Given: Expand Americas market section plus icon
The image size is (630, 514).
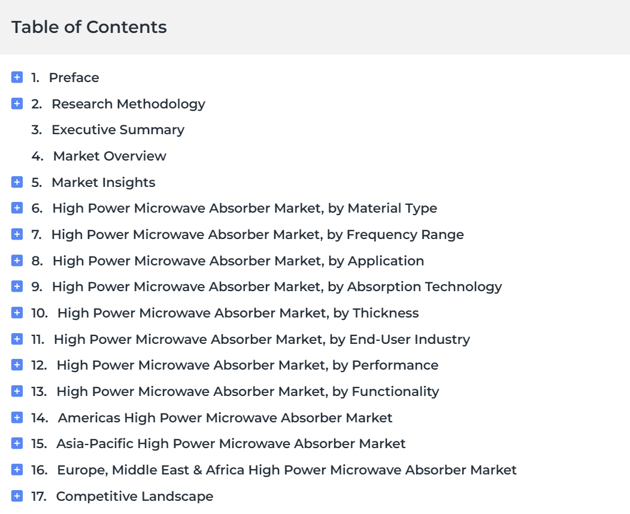Looking at the screenshot, I should [x=17, y=417].
